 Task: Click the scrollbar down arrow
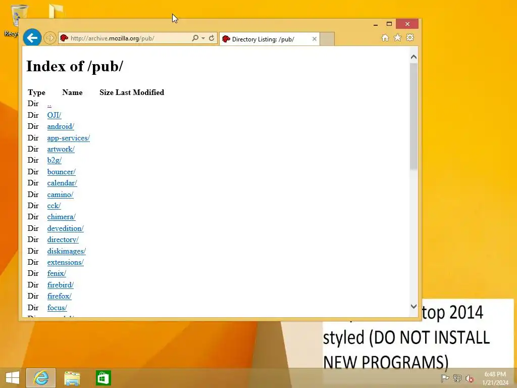pyautogui.click(x=414, y=307)
